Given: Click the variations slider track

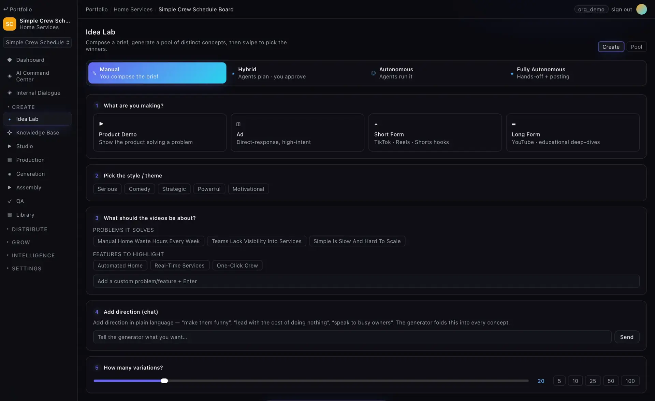Looking at the screenshot, I should click(311, 381).
